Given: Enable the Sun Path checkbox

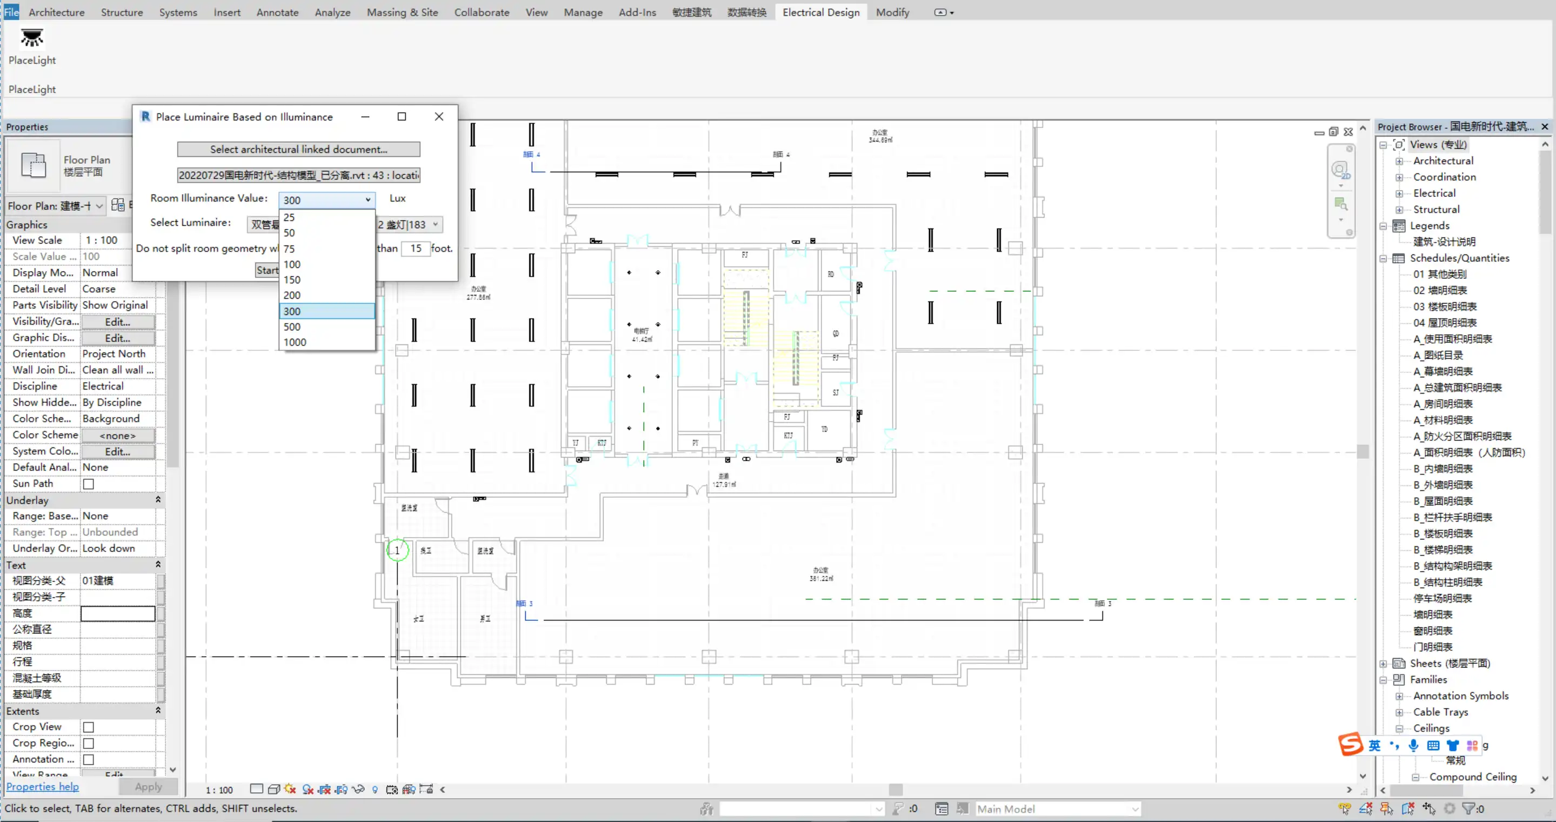Looking at the screenshot, I should [x=88, y=484].
